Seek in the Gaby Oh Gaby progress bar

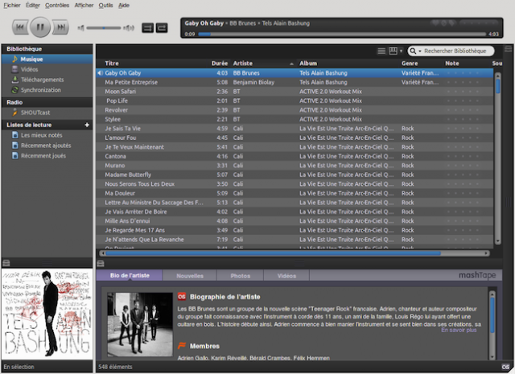coord(341,34)
